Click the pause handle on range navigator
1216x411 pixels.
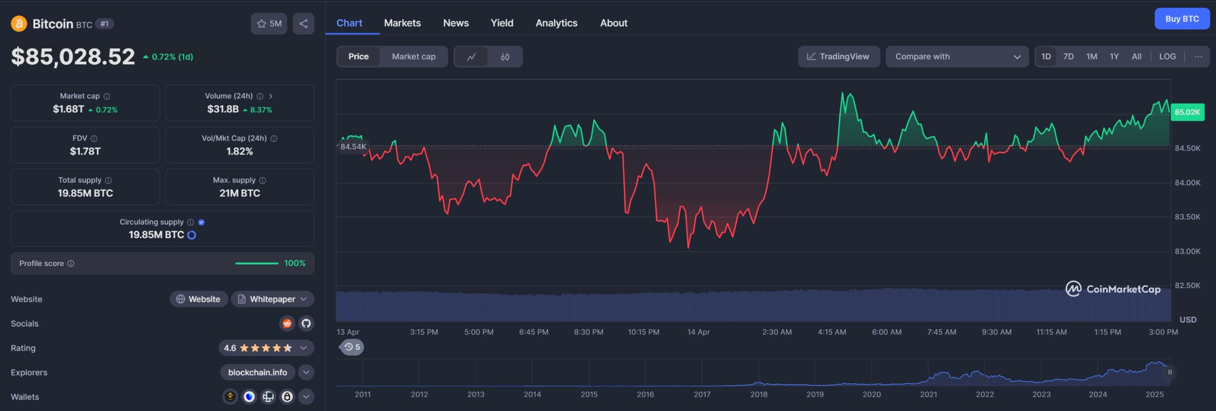pyautogui.click(x=1170, y=372)
